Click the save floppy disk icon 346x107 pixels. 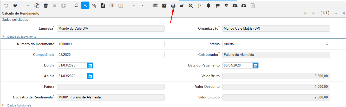pyautogui.click(x=55, y=5)
